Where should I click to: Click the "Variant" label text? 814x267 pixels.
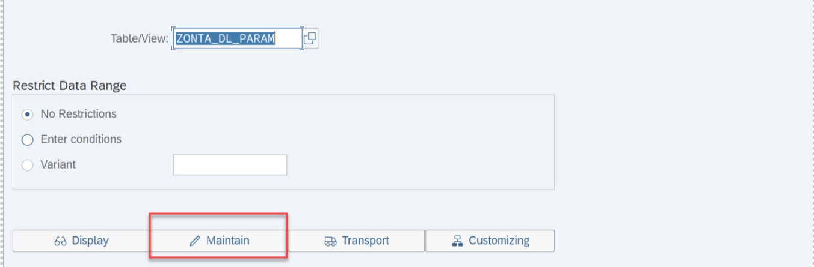58,164
